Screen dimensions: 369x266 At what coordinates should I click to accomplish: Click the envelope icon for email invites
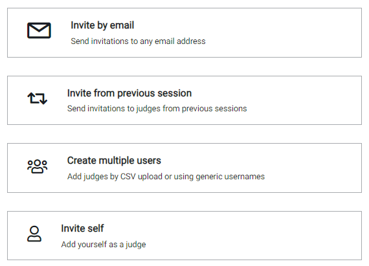point(39,30)
